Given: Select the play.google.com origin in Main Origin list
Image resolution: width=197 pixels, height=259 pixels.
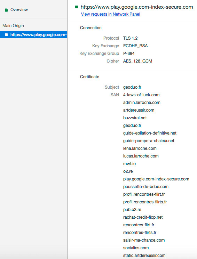Looking at the screenshot, I should [x=33, y=35].
